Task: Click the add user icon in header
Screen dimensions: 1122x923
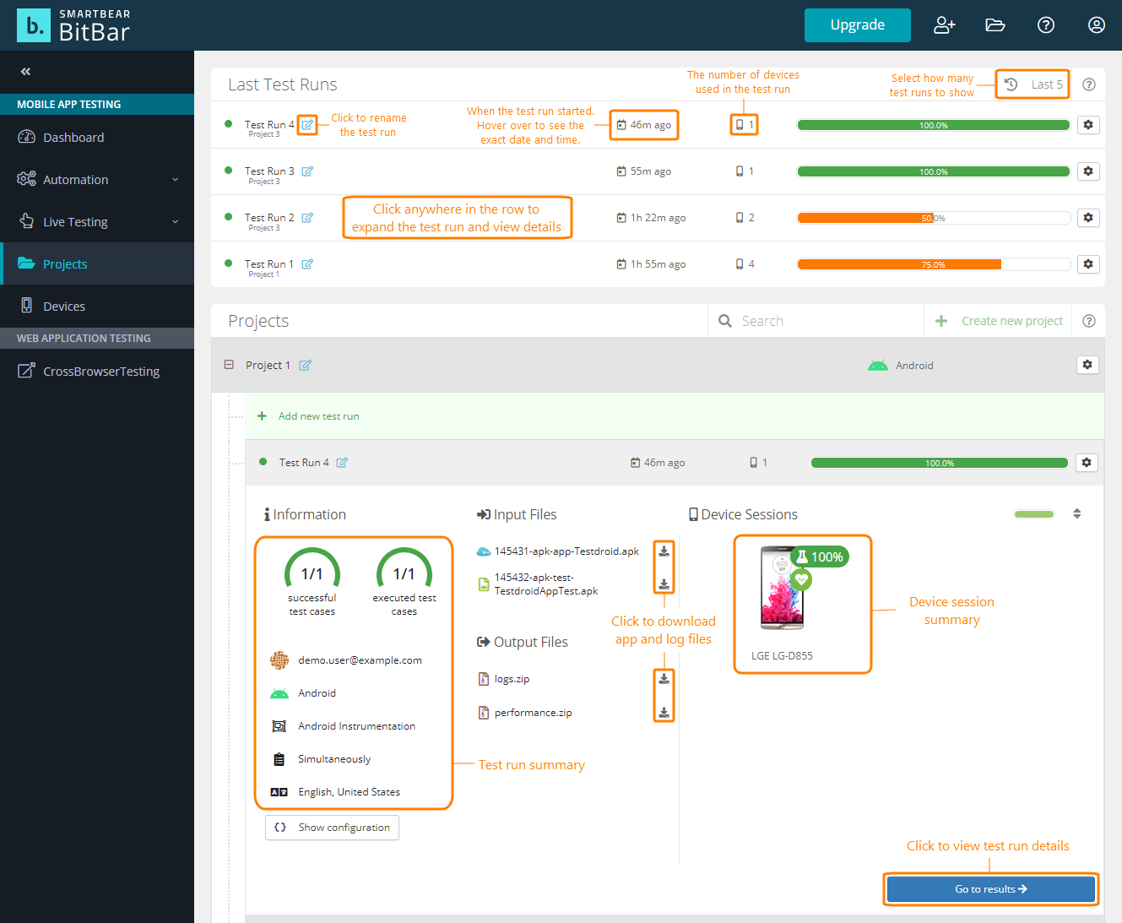Action: pos(944,25)
